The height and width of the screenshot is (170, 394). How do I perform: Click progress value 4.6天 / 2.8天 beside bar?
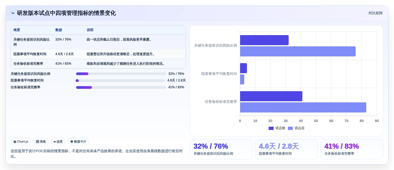[x=177, y=80]
